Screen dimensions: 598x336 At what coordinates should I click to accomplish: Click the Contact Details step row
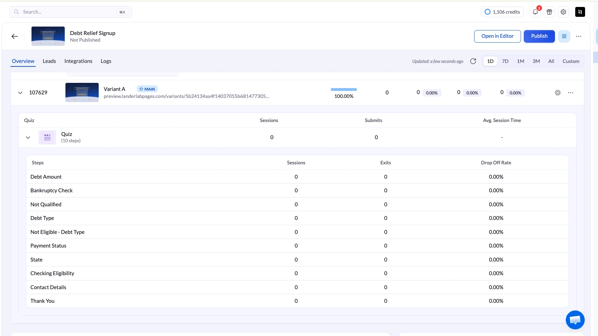click(x=297, y=287)
